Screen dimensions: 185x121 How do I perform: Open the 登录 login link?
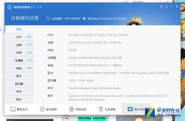tap(39, 7)
